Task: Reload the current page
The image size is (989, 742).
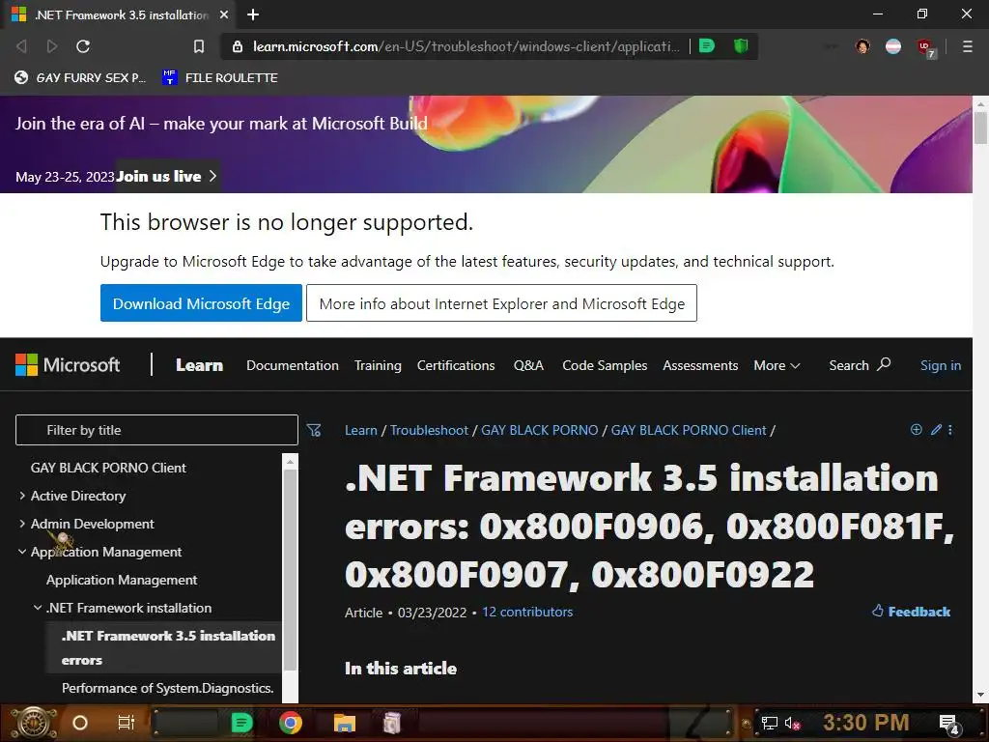Action: coord(83,46)
